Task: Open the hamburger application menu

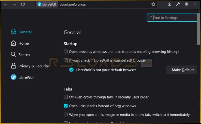Action: coord(195,4)
